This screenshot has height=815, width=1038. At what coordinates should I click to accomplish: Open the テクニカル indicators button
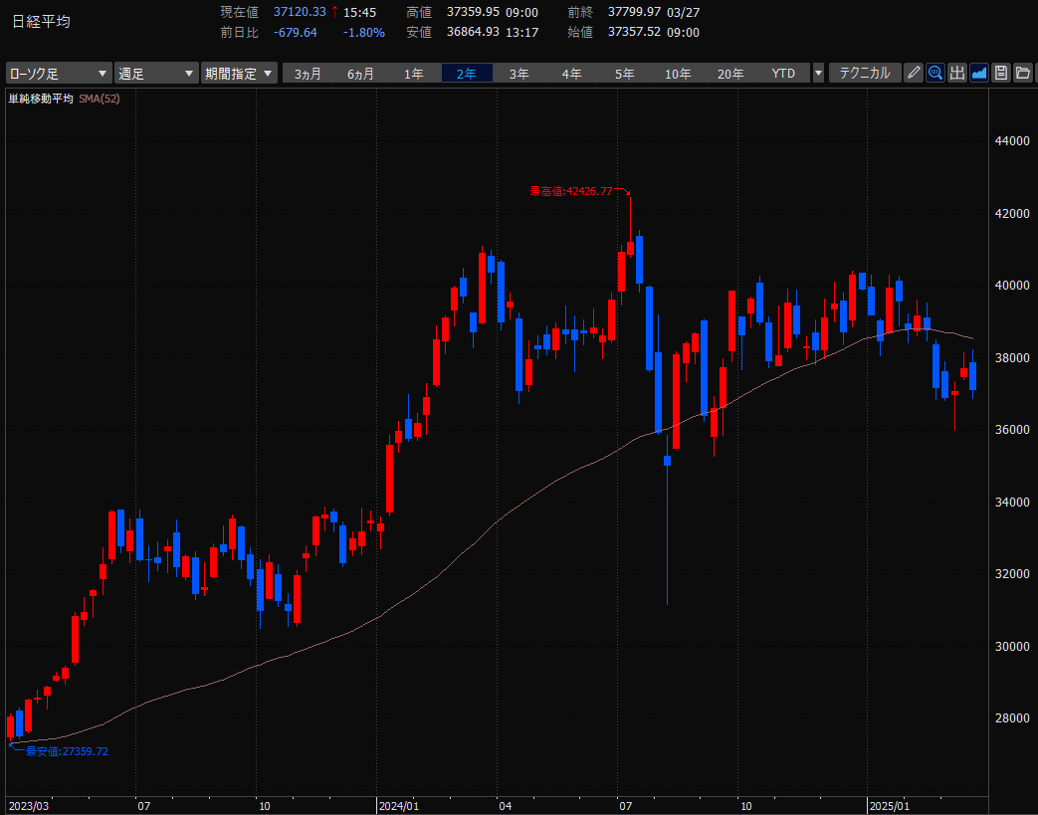pyautogui.click(x=865, y=73)
